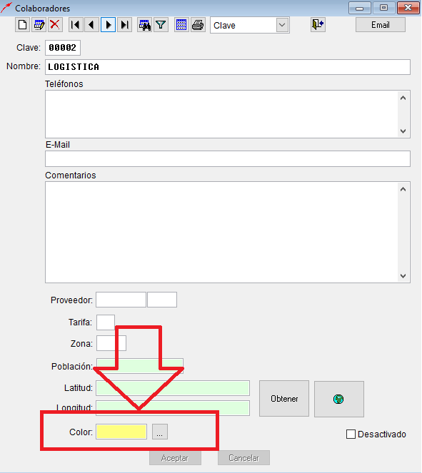Image resolution: width=422 pixels, height=473 pixels.
Task: Click the exit door icon
Action: pyautogui.click(x=318, y=24)
